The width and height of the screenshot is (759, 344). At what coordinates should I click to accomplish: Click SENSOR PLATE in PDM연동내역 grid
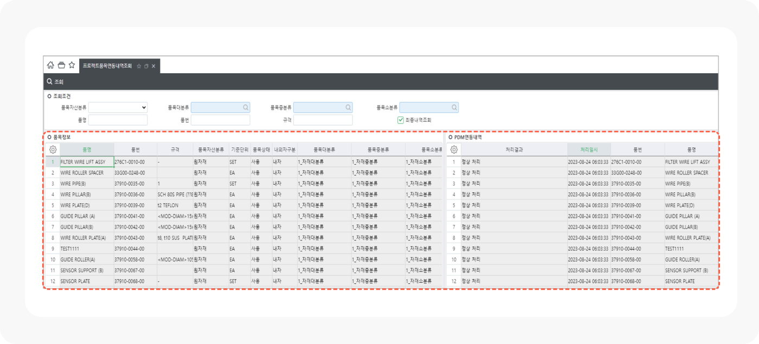(691, 281)
